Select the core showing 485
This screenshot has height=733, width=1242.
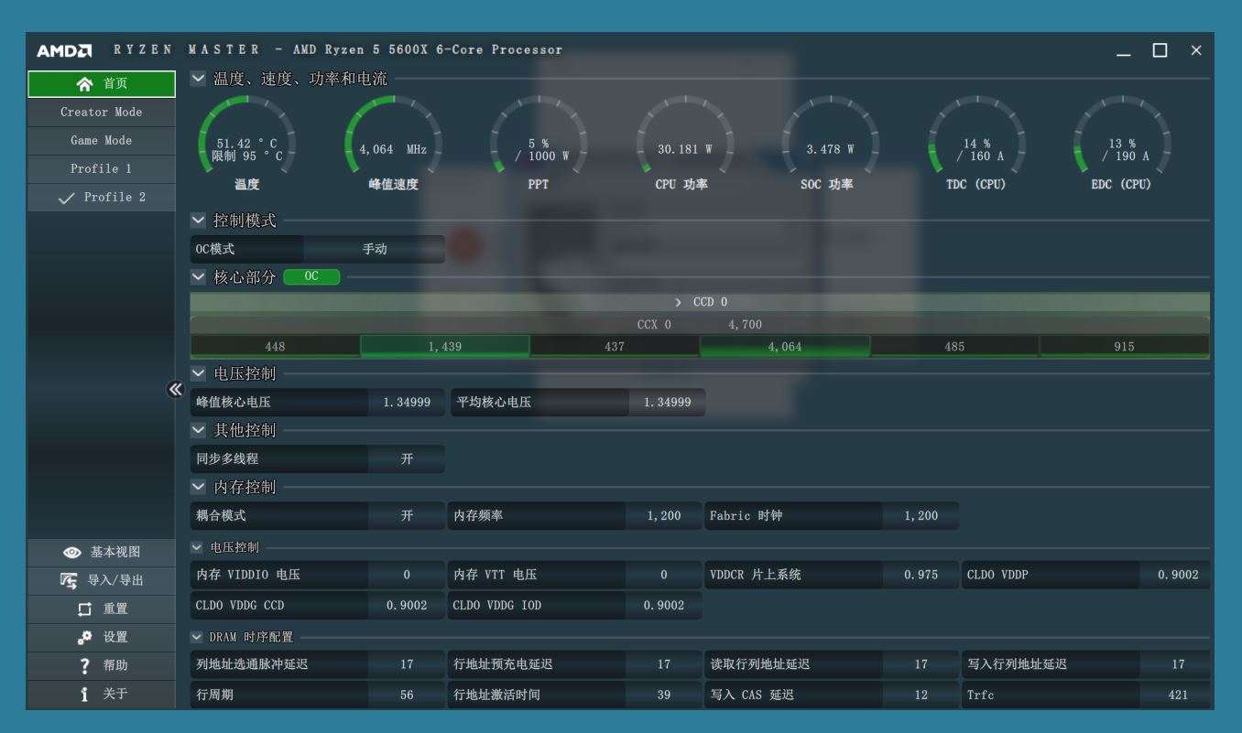coord(954,347)
